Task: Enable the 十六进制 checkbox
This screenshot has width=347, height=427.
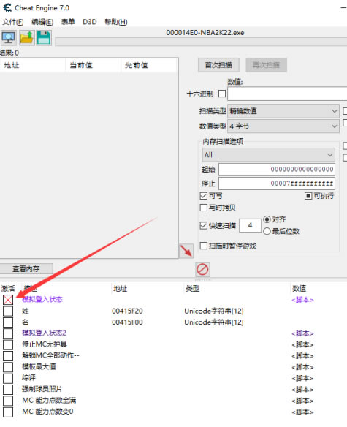Action: pos(222,94)
